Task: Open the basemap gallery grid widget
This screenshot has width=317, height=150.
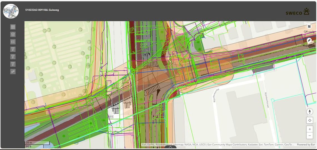Action: click(x=13, y=27)
